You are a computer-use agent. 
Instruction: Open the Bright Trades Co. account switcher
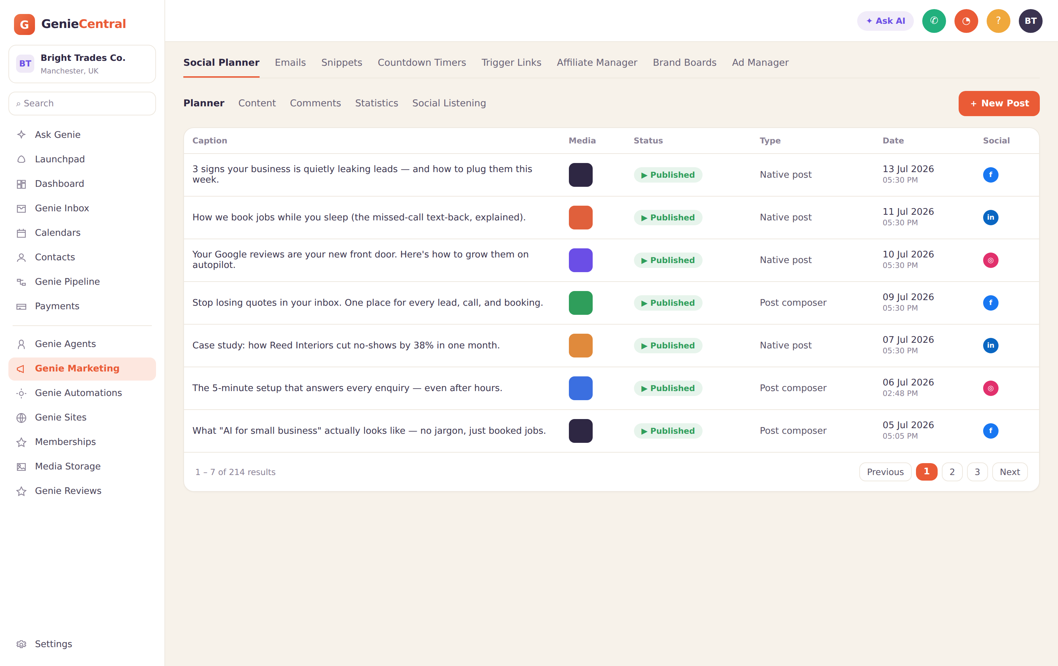[x=82, y=64]
